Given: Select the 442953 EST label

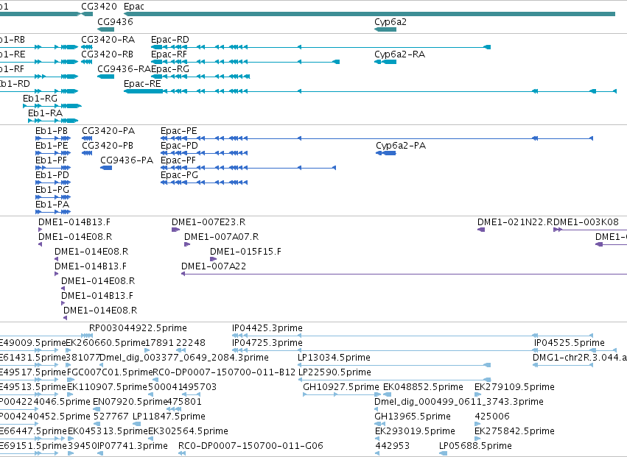Looking at the screenshot, I should 393,446.
